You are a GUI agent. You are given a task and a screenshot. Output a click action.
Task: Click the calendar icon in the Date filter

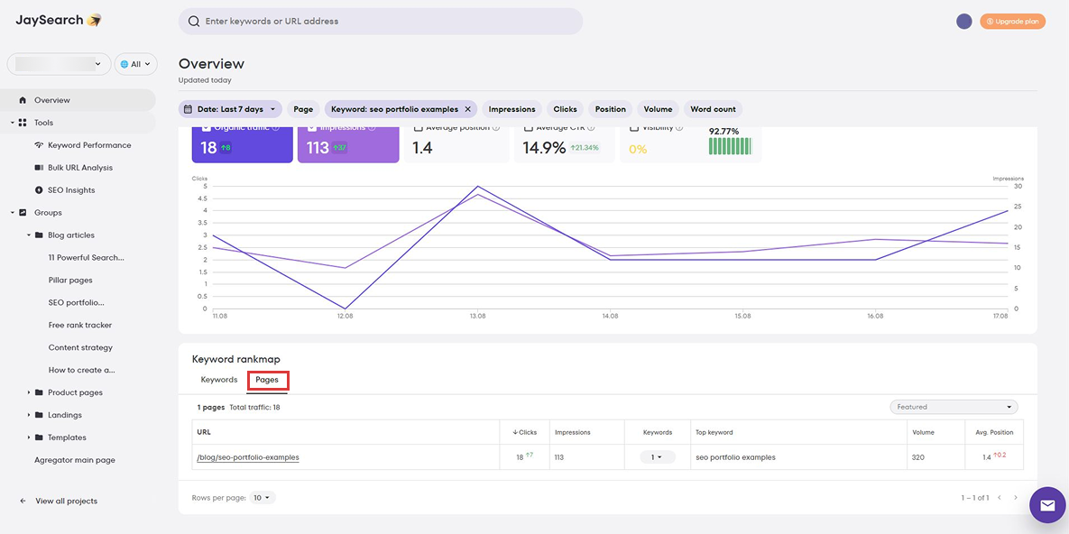click(x=188, y=109)
